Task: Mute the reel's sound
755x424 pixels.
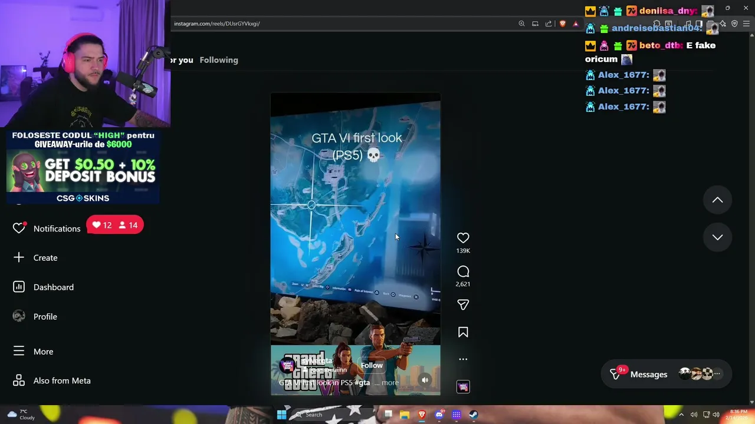Action: tap(425, 380)
